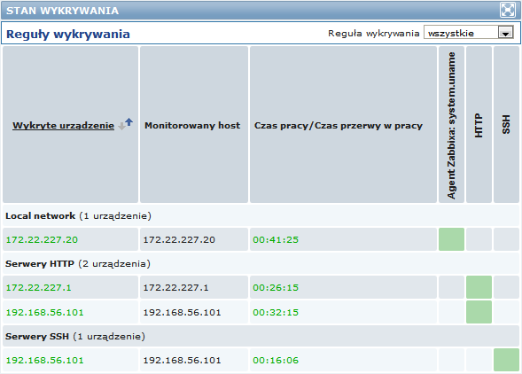Image resolution: width=522 pixels, height=374 pixels.
Task: Toggle fullscreen with the top-right icon
Action: (507, 10)
